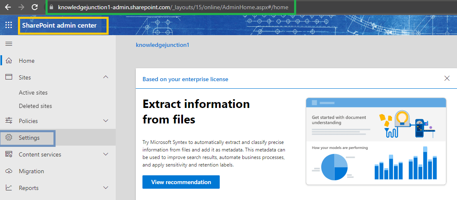Screen dimensions: 457x200
Task: Click the Settings gear icon
Action: (9, 138)
